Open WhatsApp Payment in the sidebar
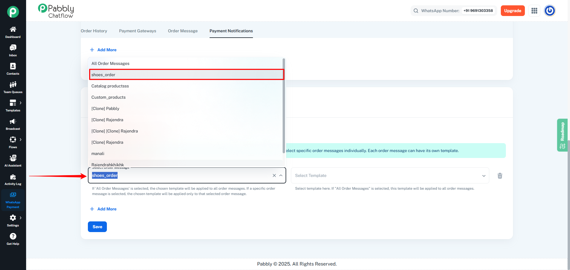The image size is (570, 270). [x=13, y=200]
